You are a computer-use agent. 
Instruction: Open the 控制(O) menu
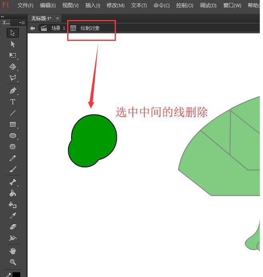[185, 6]
